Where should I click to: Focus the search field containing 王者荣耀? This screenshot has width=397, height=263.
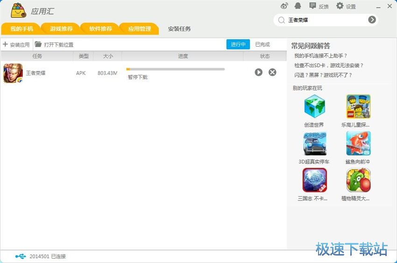[x=326, y=20]
